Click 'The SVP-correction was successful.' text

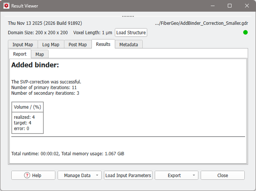[x=46, y=82]
